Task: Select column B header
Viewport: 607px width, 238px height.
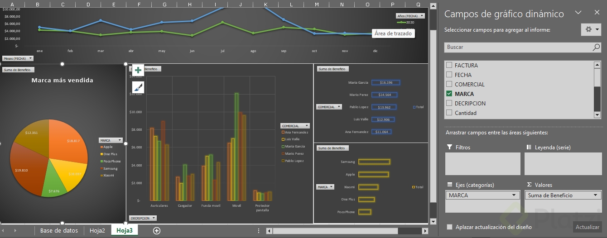Action: pyautogui.click(x=37, y=5)
